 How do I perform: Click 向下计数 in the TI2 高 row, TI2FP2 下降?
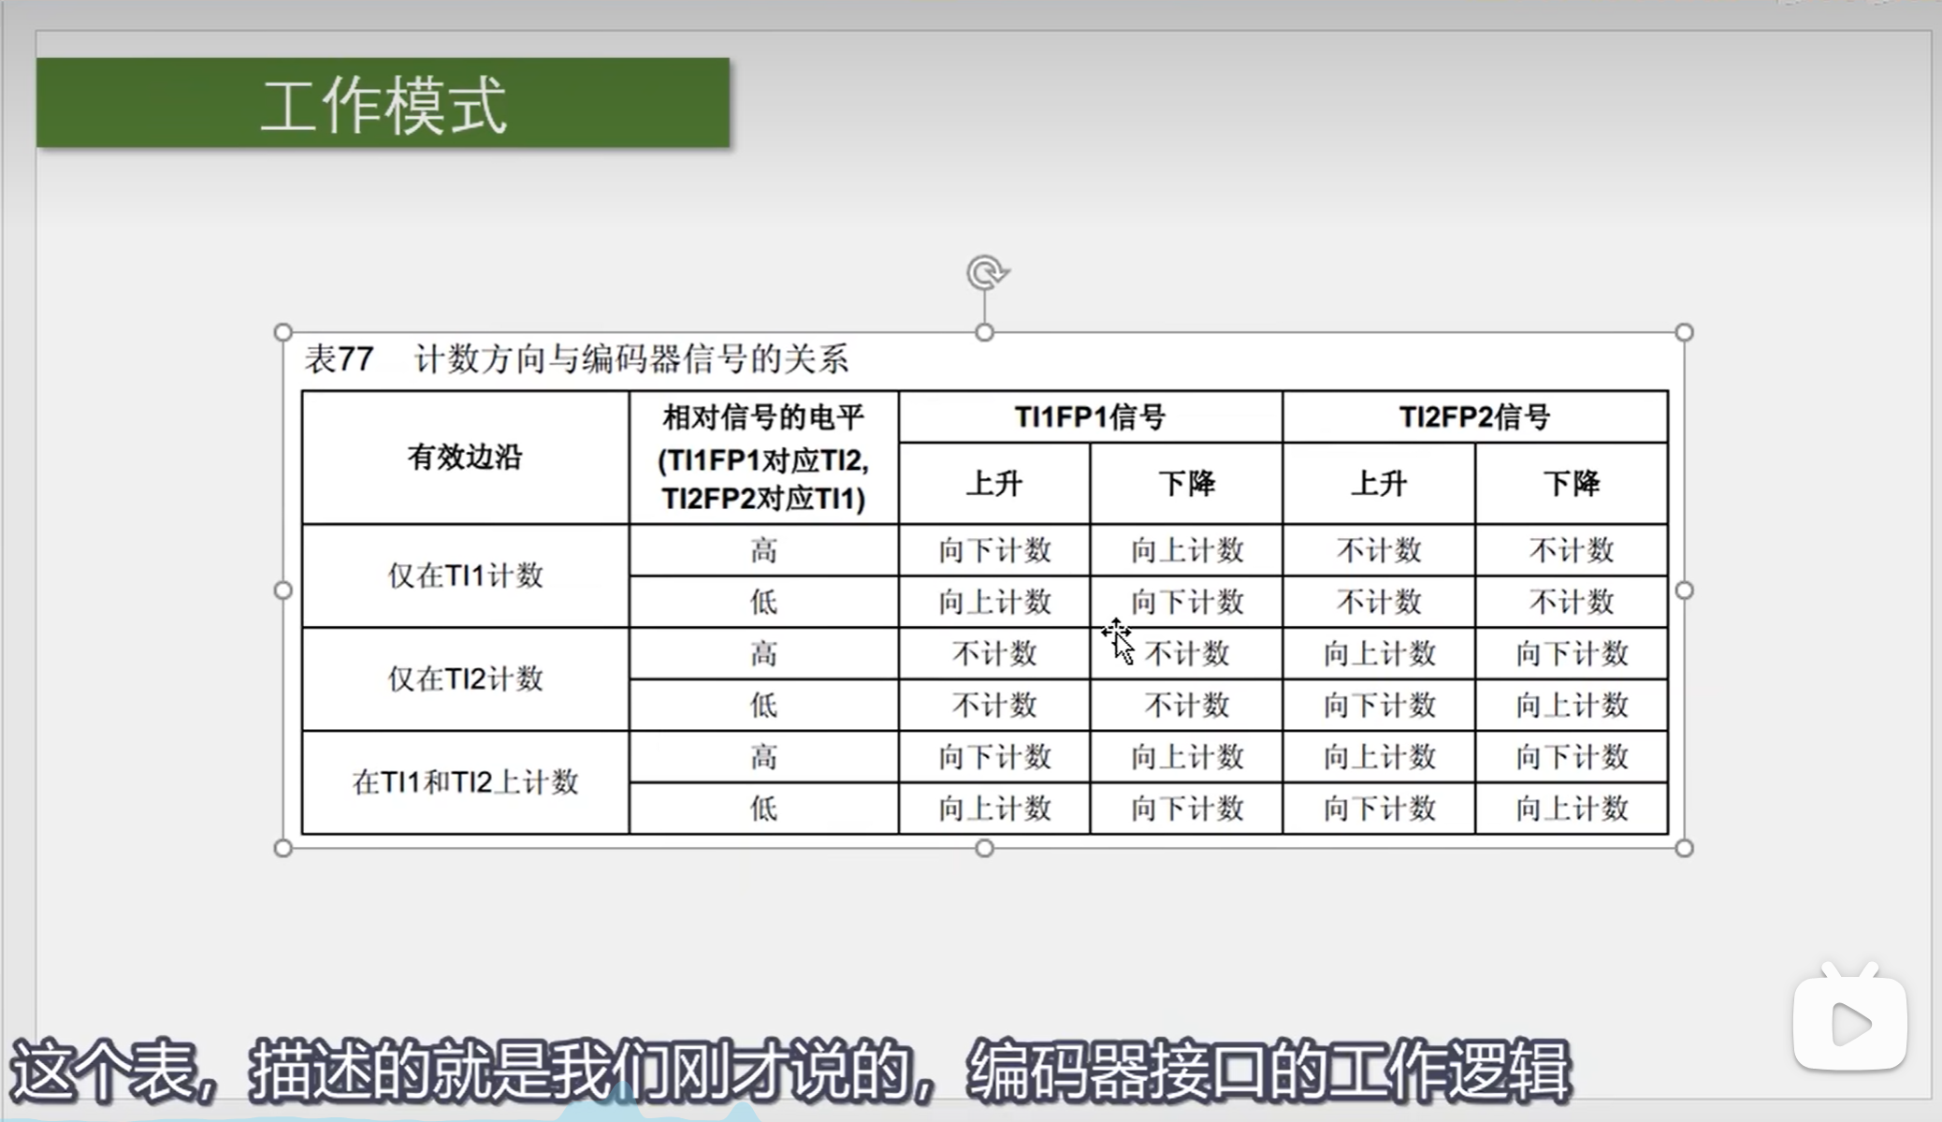pos(1572,653)
